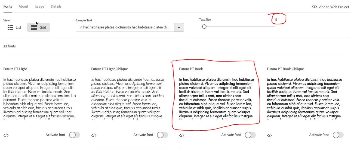This screenshot has height=149, width=351.
Task: Click the Futura PT Light font title
Action: 15,69
